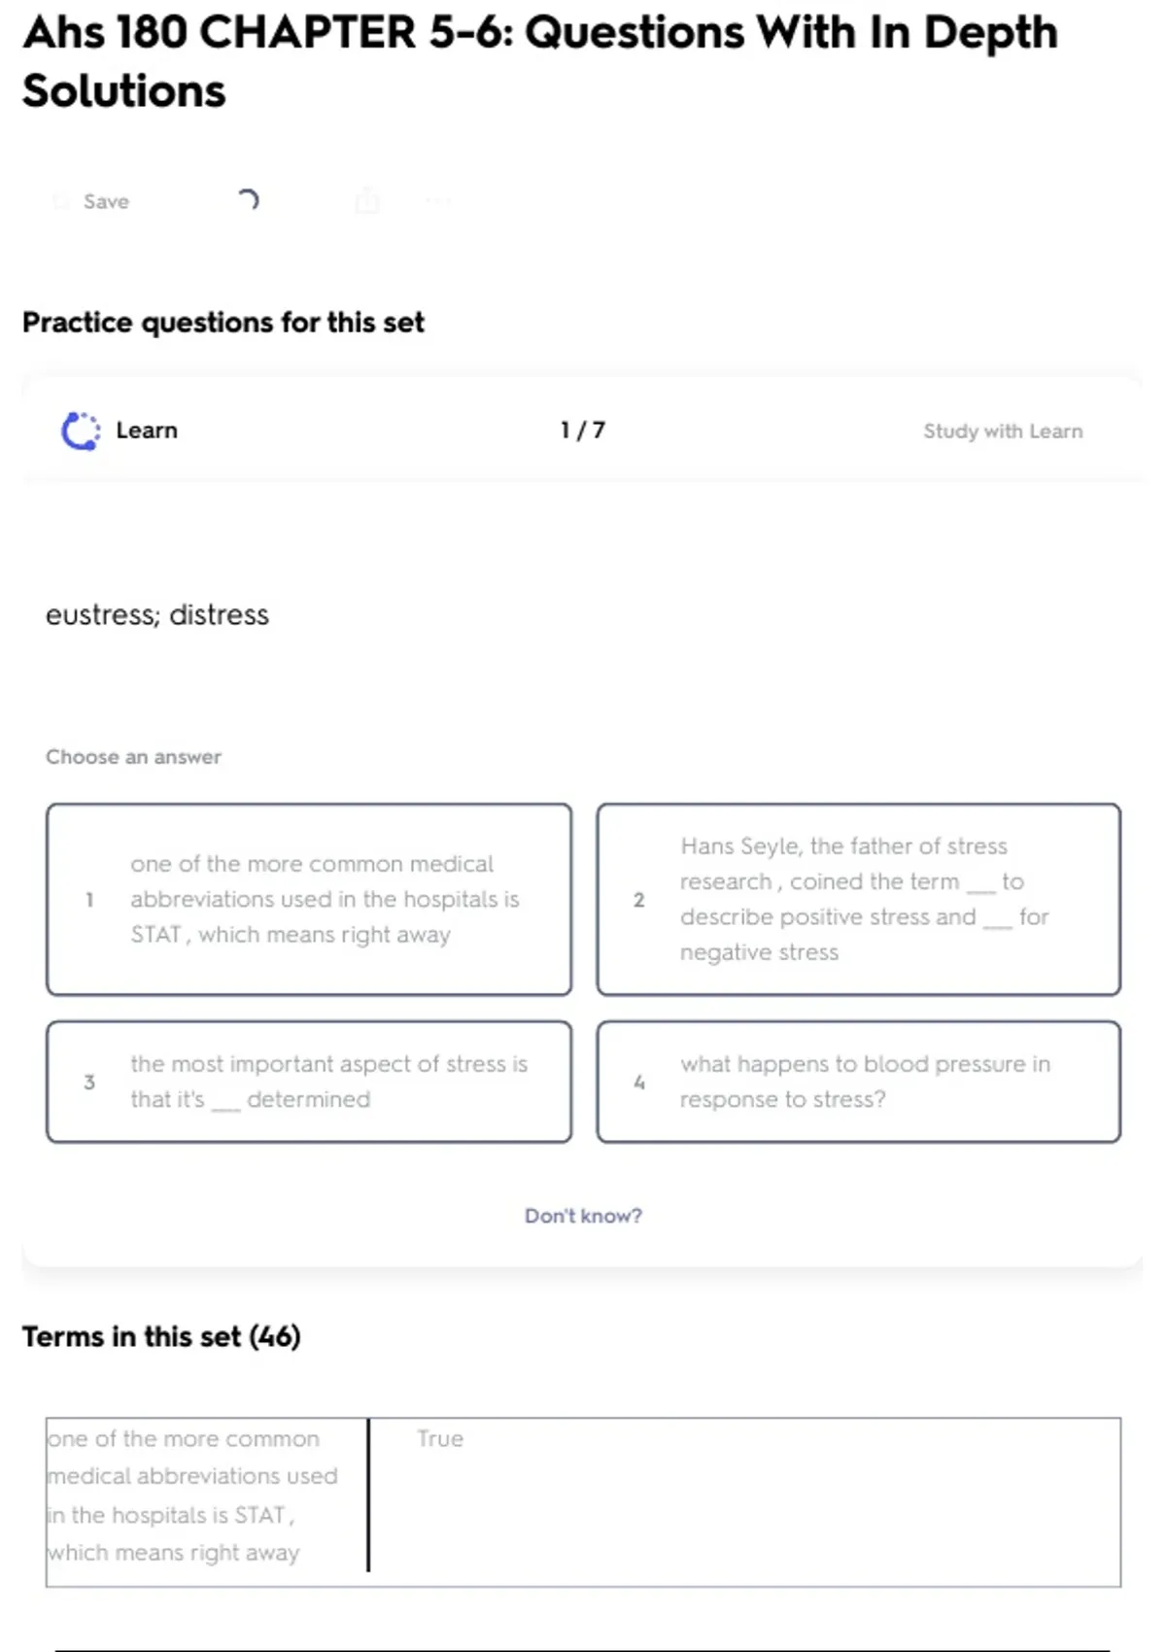The image size is (1166, 1652).
Task: Click the loading spinner icon
Action: point(248,200)
